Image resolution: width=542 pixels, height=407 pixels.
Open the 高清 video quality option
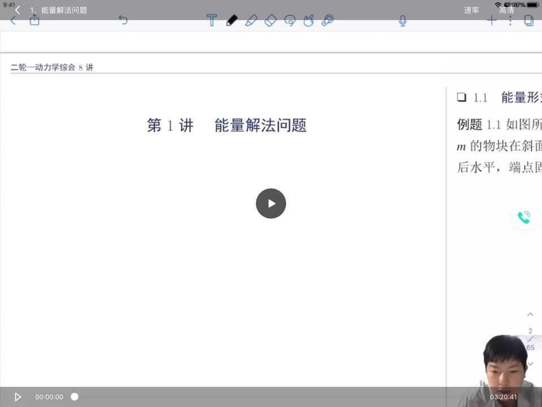point(506,11)
